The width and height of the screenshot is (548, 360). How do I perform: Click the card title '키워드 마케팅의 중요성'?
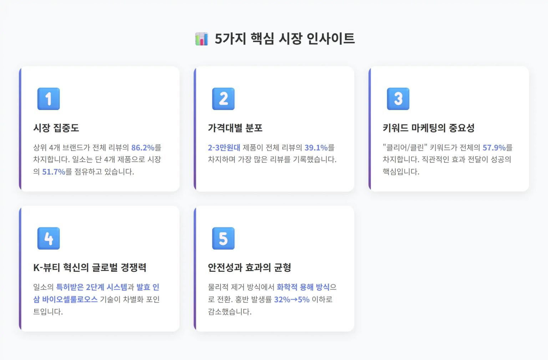tap(428, 128)
